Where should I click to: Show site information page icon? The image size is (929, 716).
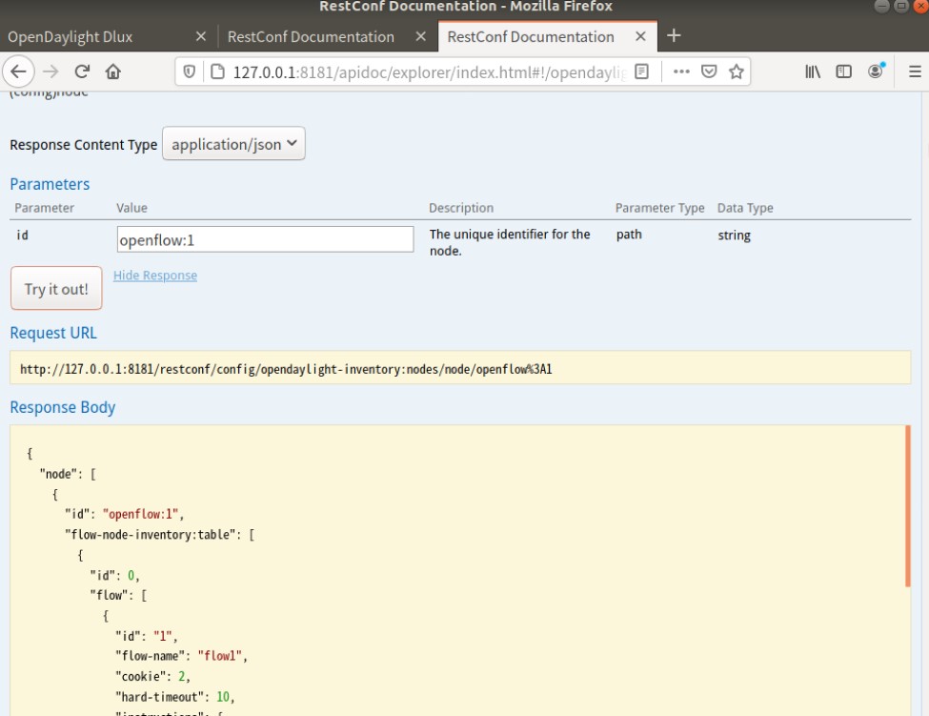218,72
